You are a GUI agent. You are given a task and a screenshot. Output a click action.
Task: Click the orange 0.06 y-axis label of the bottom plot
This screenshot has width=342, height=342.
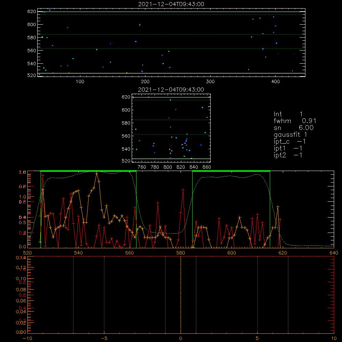(21, 301)
